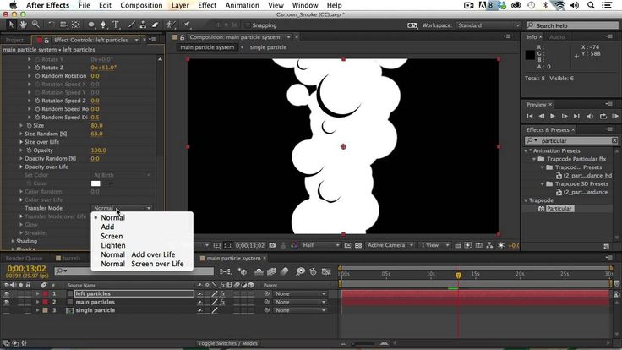The width and height of the screenshot is (622, 350).
Task: Click the Effects & Presets search field
Action: click(571, 141)
